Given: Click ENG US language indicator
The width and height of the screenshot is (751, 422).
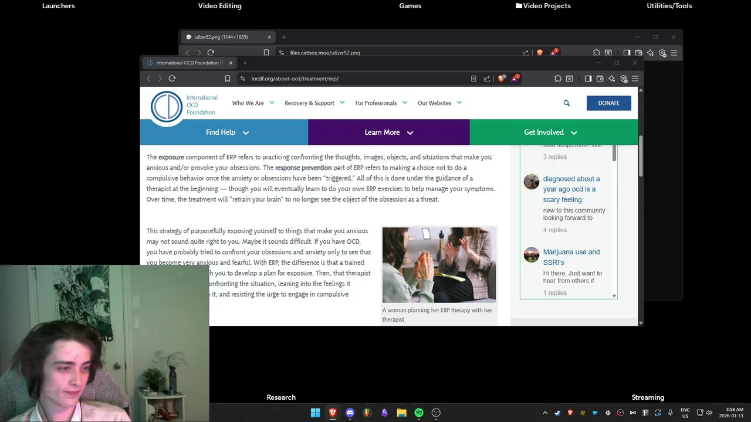Looking at the screenshot, I should coord(685,413).
